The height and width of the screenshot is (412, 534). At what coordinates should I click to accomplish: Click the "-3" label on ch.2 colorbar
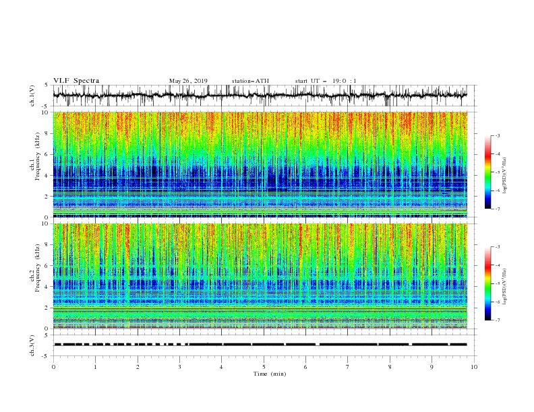point(498,247)
